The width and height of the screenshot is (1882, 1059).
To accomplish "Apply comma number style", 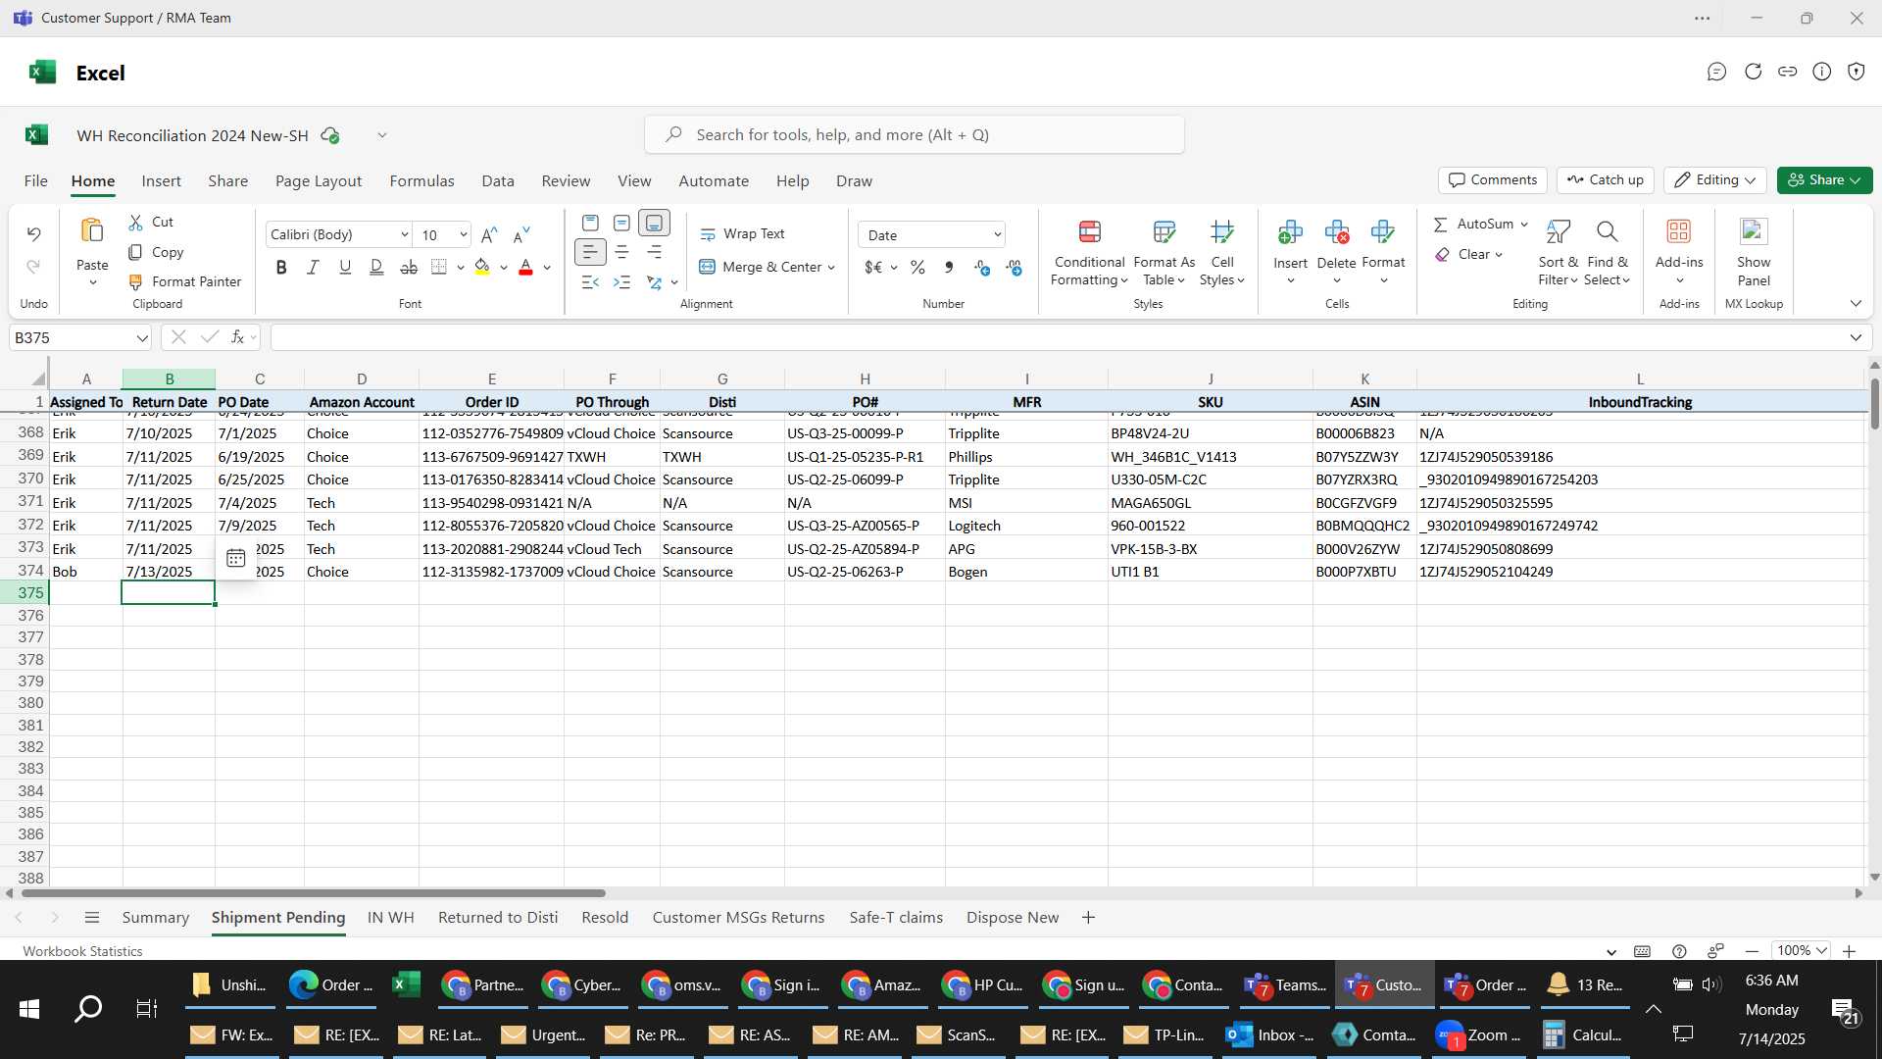I will (949, 268).
